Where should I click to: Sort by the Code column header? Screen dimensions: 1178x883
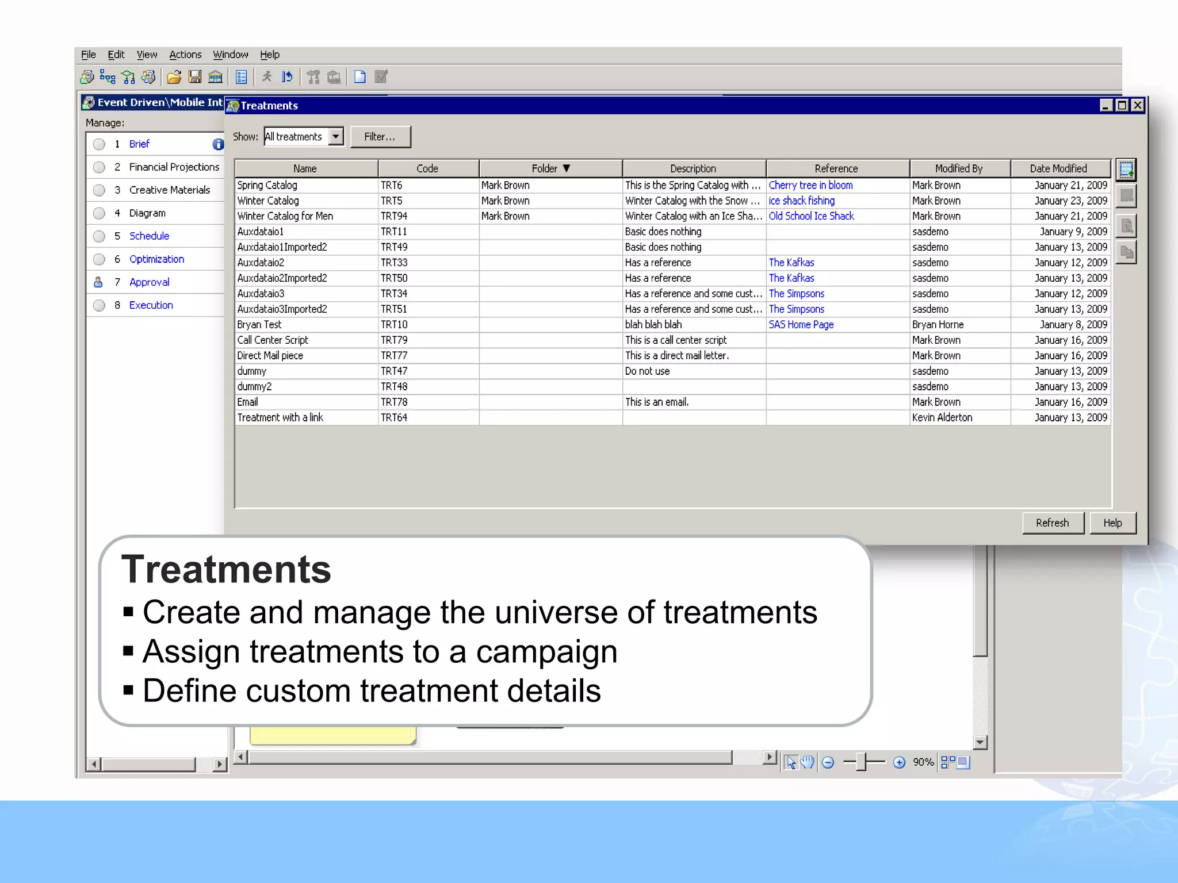pos(428,168)
